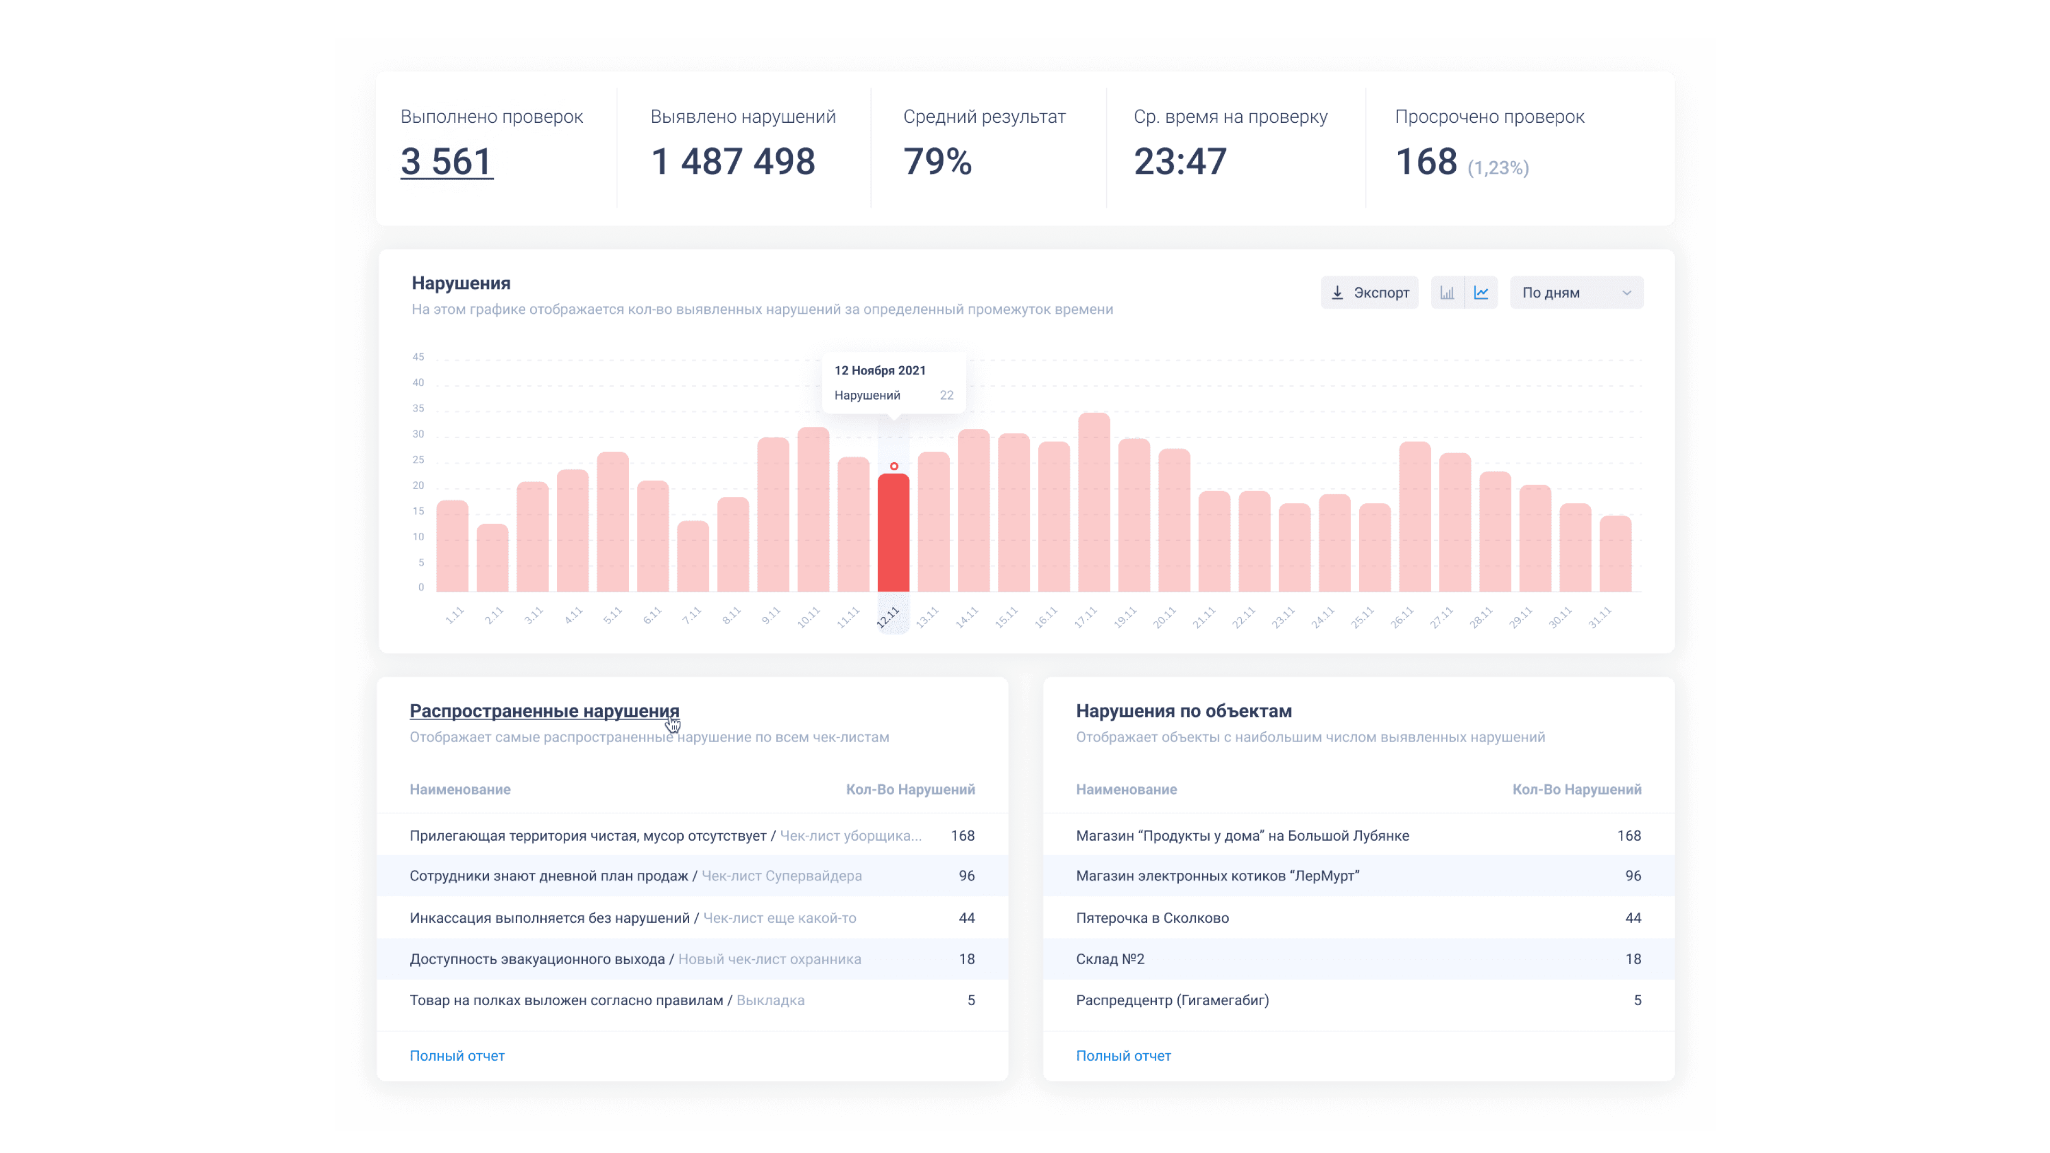Click Кол-Во Нарушений header in common violations table
This screenshot has height=1153, width=2050.
(x=910, y=789)
